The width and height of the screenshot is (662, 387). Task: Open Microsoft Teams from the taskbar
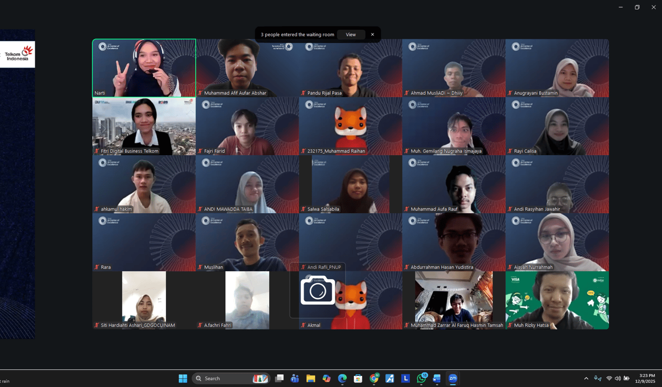click(295, 378)
